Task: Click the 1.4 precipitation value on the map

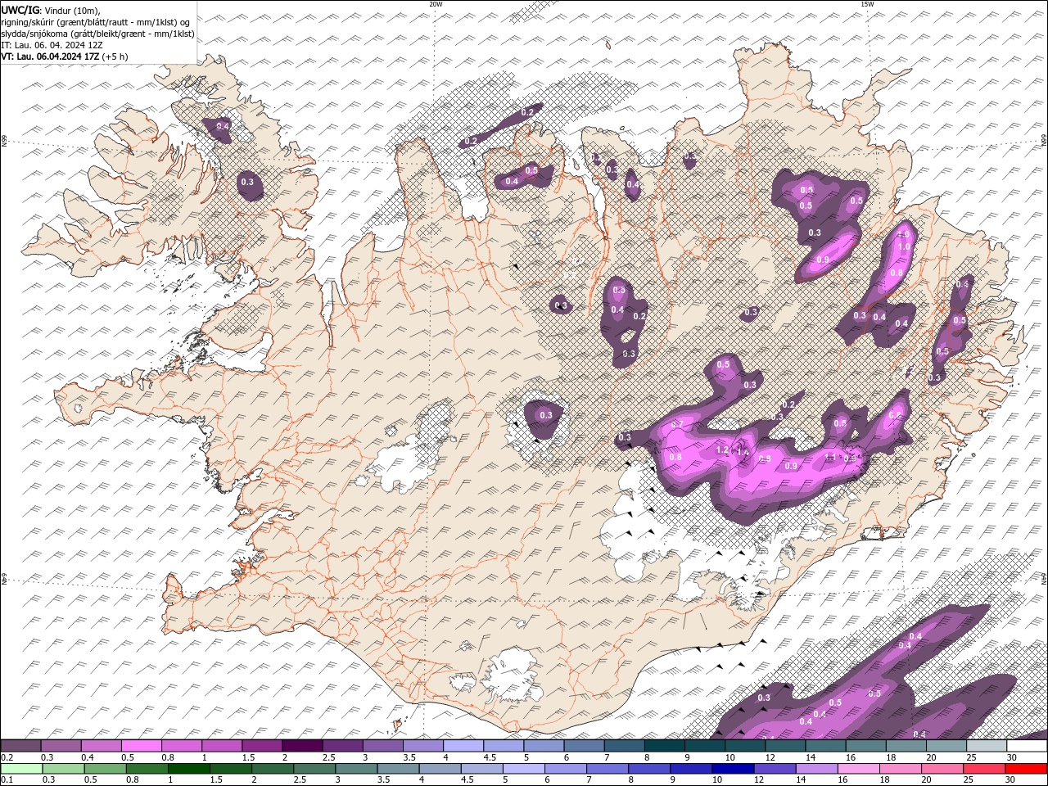Action: pos(743,452)
